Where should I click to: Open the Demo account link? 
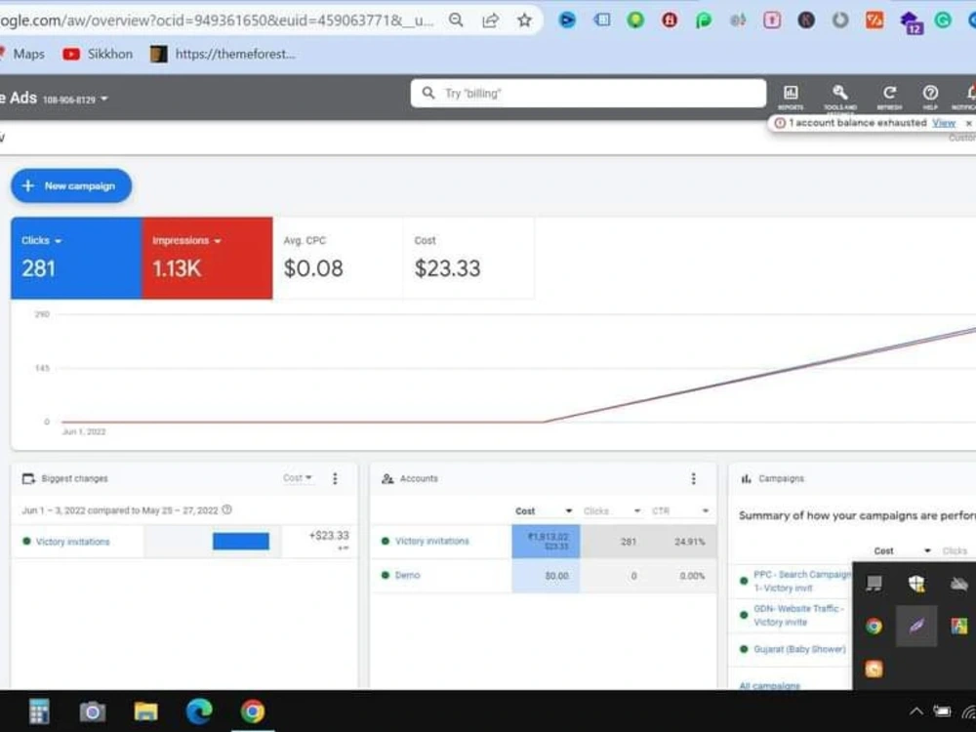[x=407, y=575]
